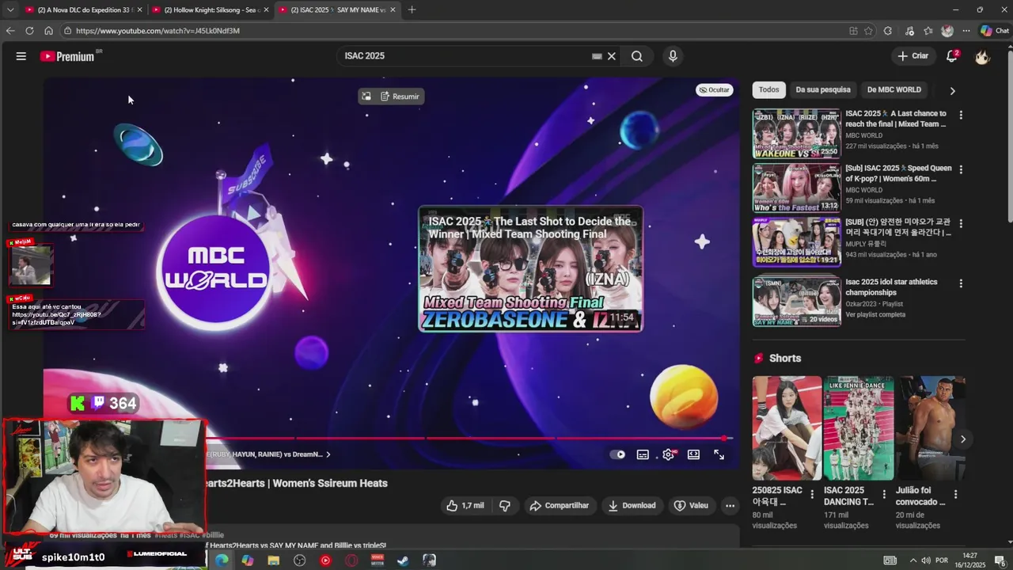Open browser extensions puzzle icon
Viewport: 1013px width, 570px height.
pyautogui.click(x=888, y=31)
